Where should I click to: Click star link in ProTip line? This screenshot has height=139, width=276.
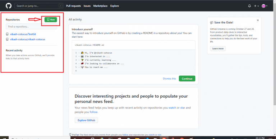point(159,135)
